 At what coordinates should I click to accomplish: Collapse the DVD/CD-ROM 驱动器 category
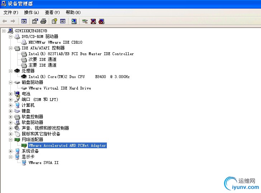pos(10,37)
